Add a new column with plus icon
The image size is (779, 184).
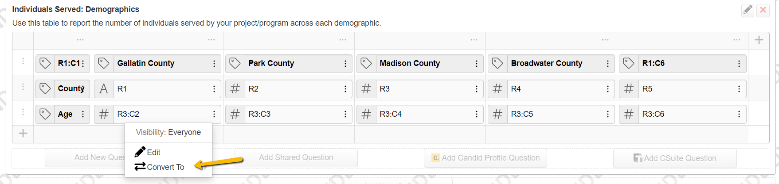tap(759, 40)
